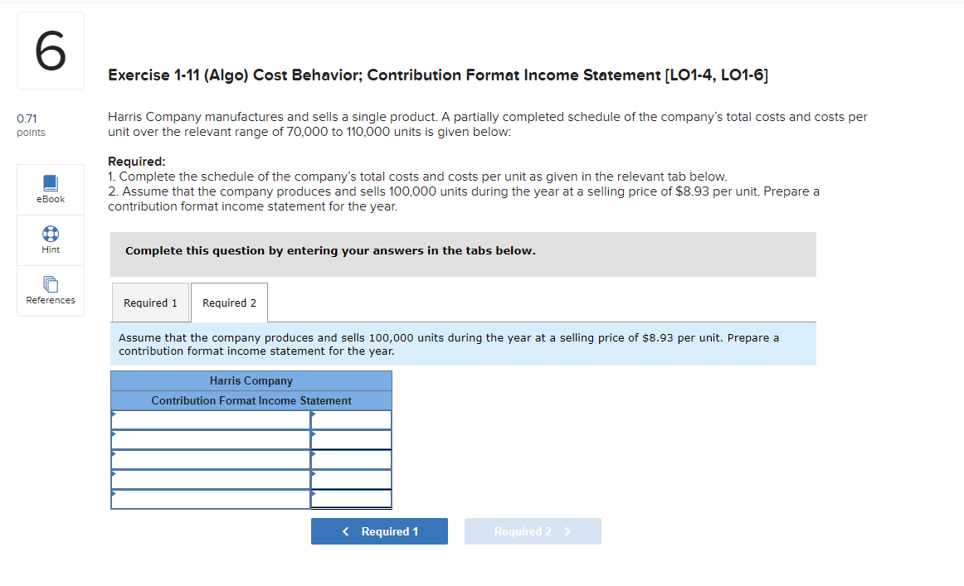
Task: Select the third amount input cell
Action: (353, 459)
